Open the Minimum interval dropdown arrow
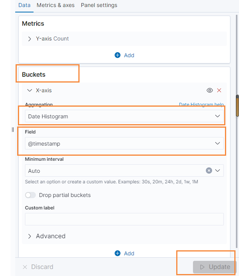The width and height of the screenshot is (239, 276). [218, 171]
